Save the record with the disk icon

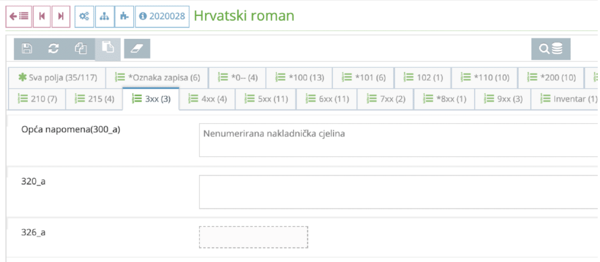(x=27, y=49)
